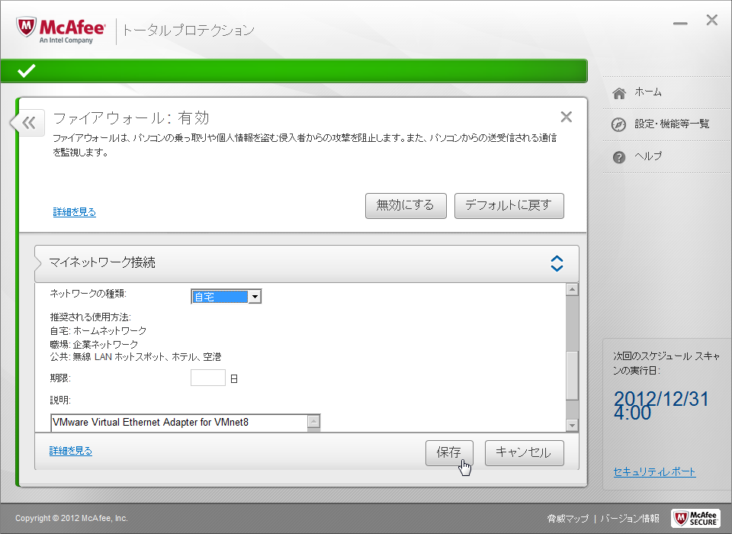This screenshot has height=534, width=732.
Task: Click the settings list scrollbar up arrow
Action: [572, 290]
